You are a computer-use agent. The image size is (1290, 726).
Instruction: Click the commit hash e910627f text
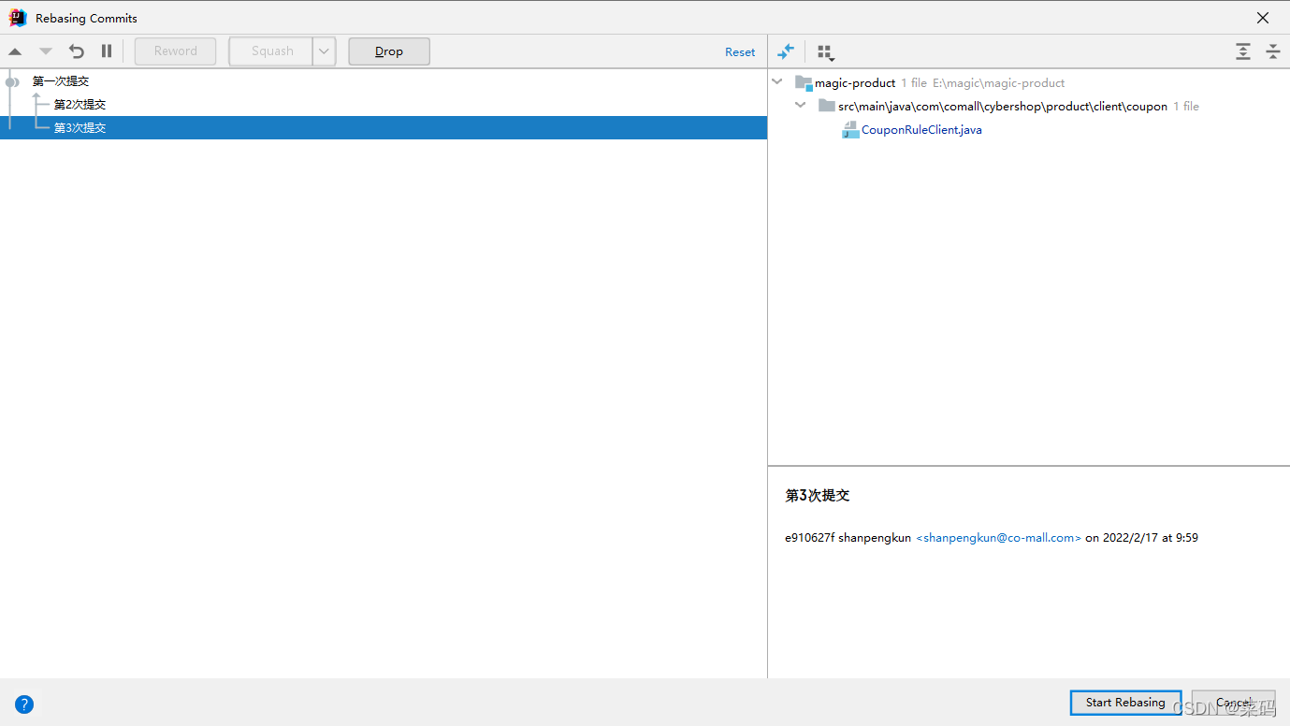pos(809,538)
